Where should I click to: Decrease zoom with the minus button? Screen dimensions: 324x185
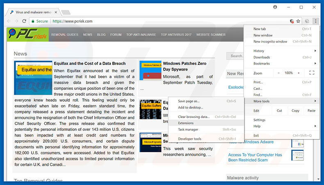coord(278,73)
